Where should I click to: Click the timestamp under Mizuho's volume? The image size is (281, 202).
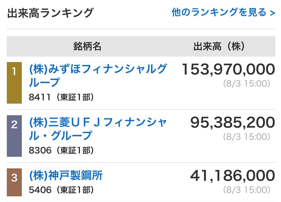(247, 83)
